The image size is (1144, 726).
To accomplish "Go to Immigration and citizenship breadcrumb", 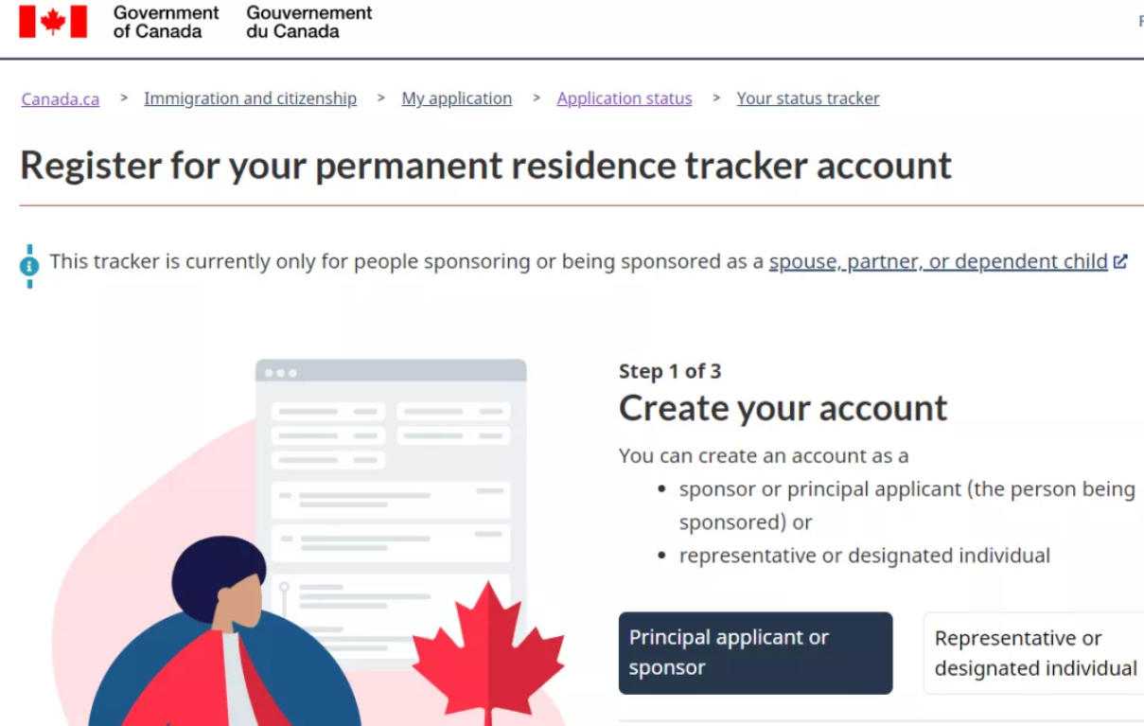I will coord(250,98).
